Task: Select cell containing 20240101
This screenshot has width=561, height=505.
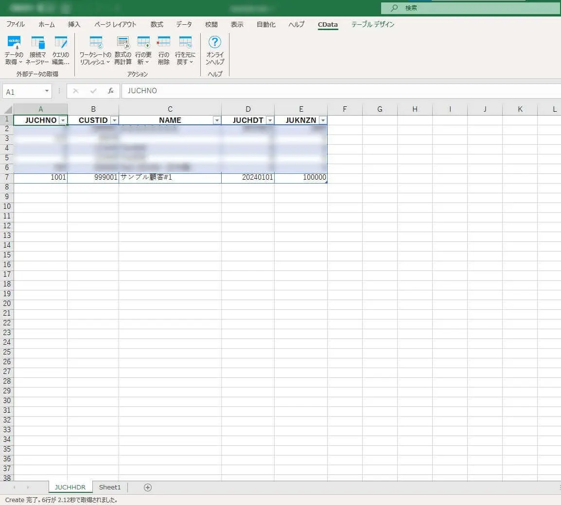Action: [x=248, y=177]
